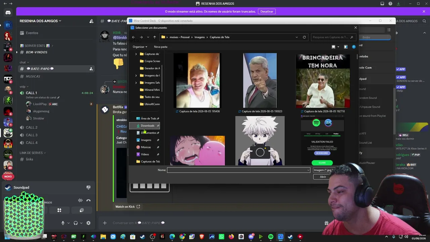Select the Imagens breadcrumb segment
This screenshot has width=430, height=242.
tap(200, 37)
